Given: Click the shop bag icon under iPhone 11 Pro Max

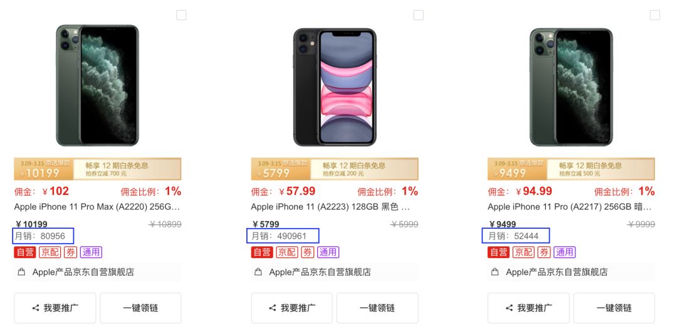Looking at the screenshot, I should (21, 272).
